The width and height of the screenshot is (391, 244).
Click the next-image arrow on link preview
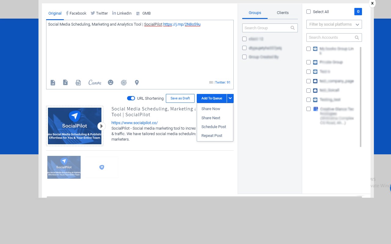(x=101, y=126)
